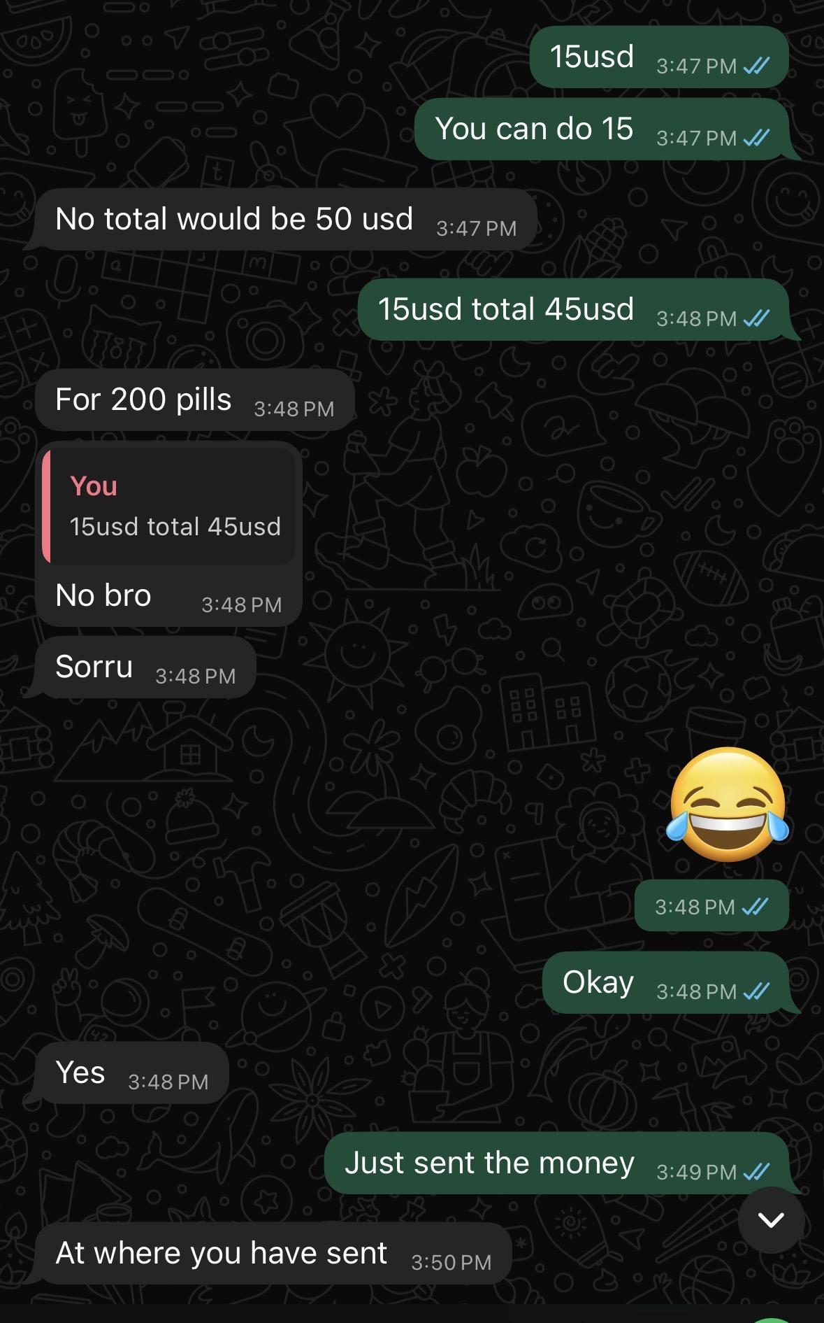824x1323 pixels.
Task: Tap the laughing-crying emoji message
Action: 728,804
